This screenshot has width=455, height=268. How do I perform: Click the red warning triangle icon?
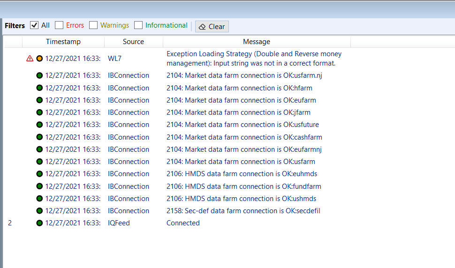point(30,59)
